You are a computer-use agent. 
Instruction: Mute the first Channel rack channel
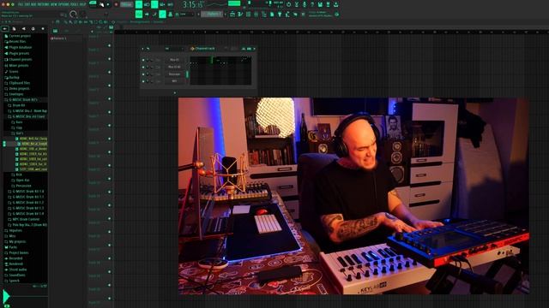coord(143,60)
